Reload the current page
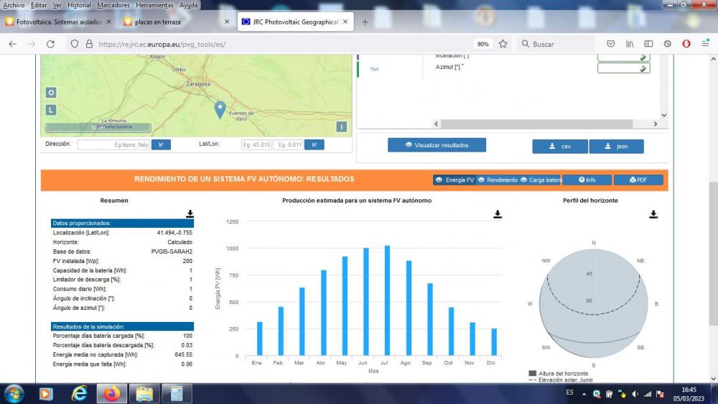This screenshot has height=404, width=718. pyautogui.click(x=50, y=44)
